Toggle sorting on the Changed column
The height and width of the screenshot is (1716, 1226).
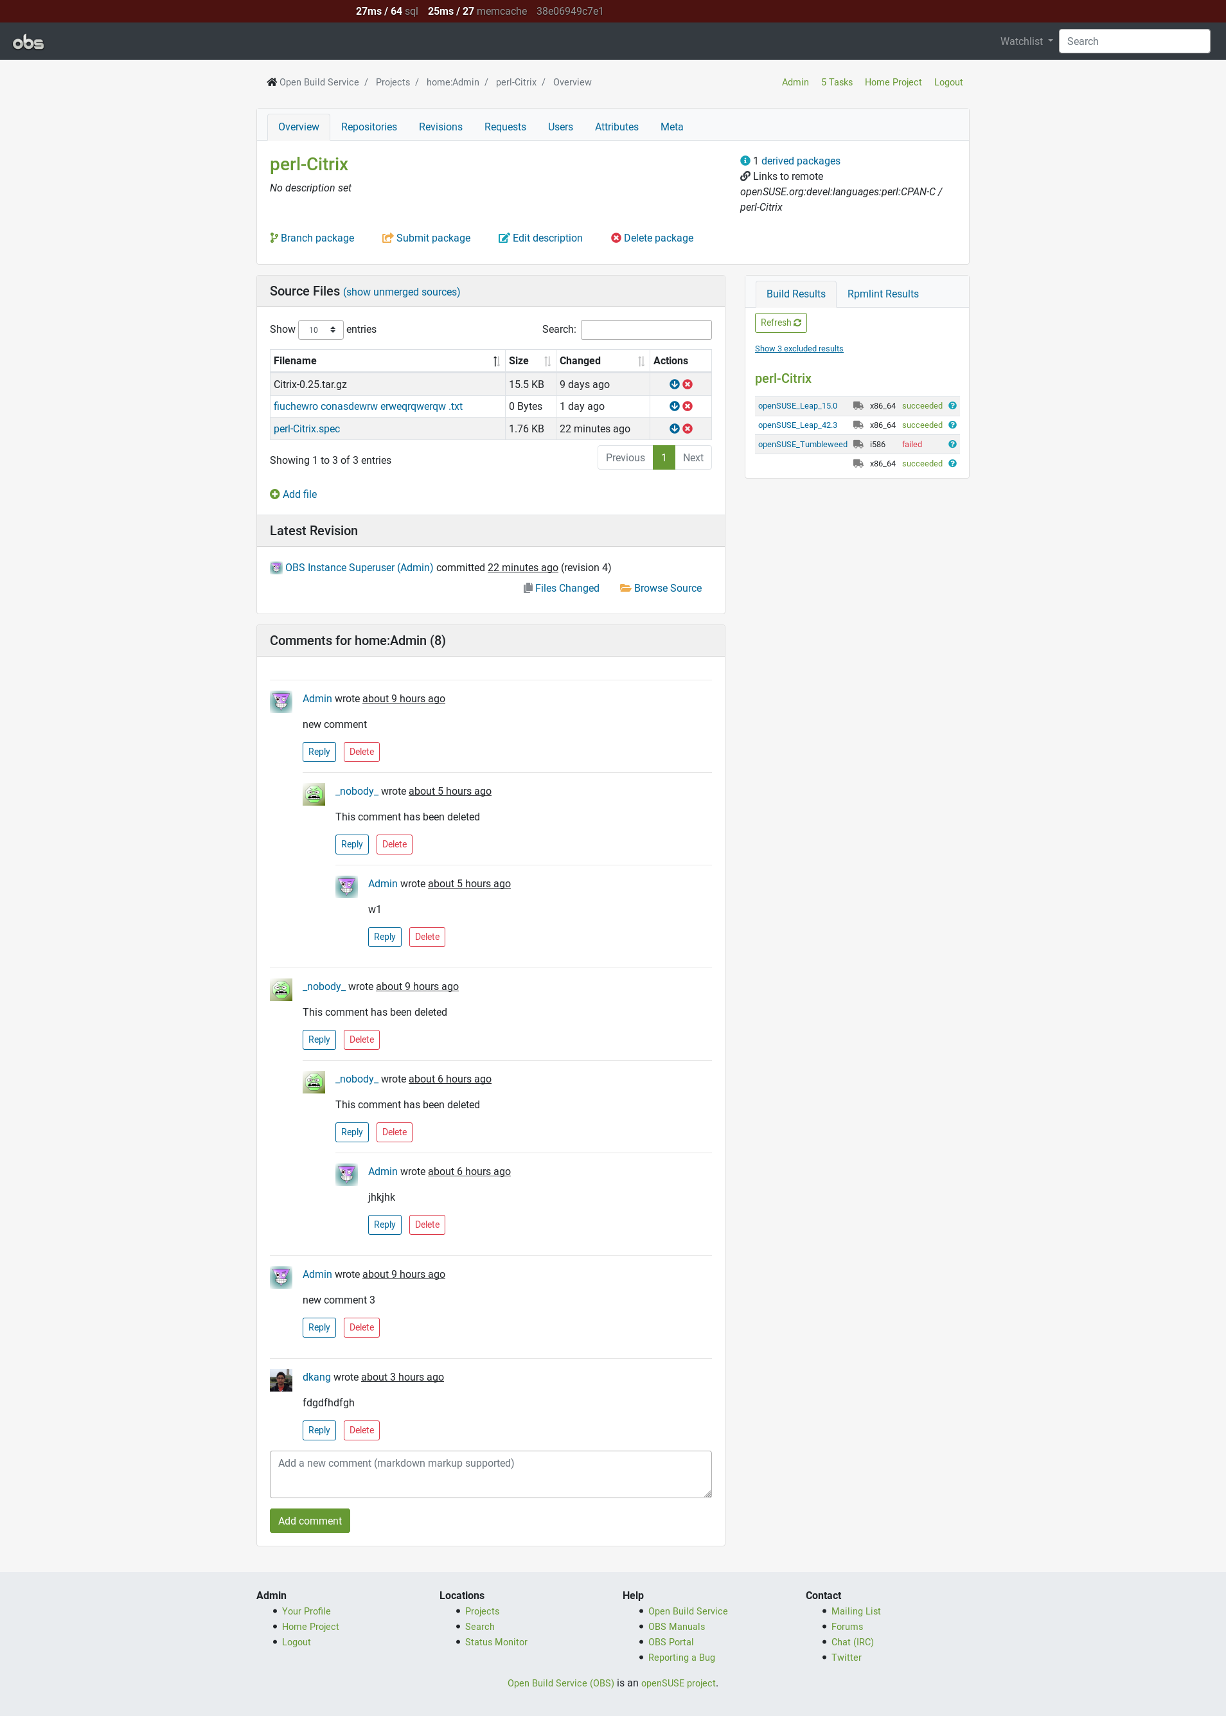[x=642, y=360]
